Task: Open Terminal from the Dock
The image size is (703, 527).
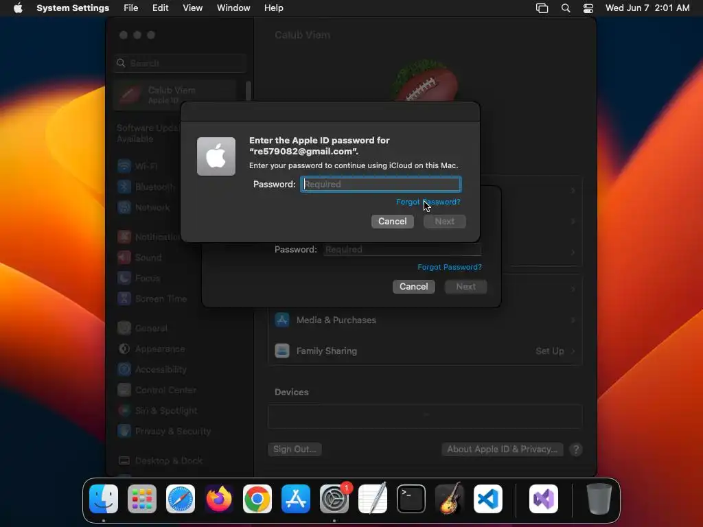Action: click(x=411, y=499)
